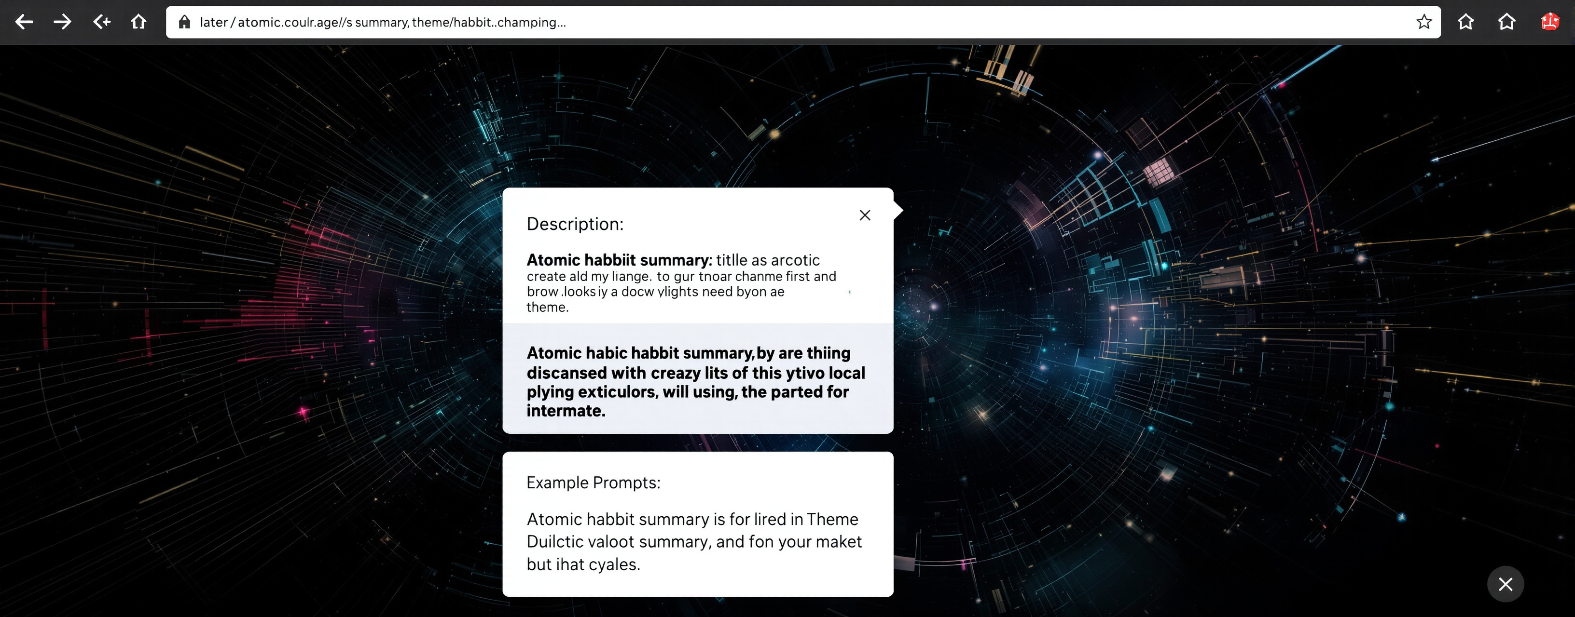Go forward with the forward arrow
The width and height of the screenshot is (1575, 617).
[x=62, y=22]
